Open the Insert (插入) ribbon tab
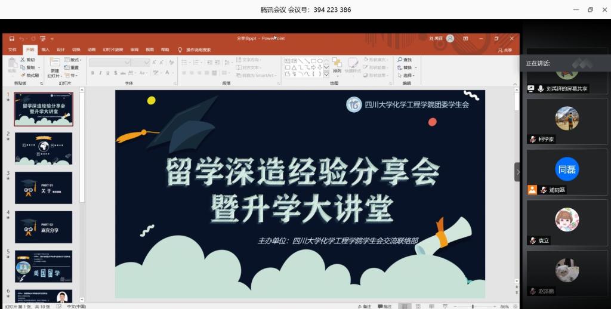The width and height of the screenshot is (611, 309). (x=45, y=50)
